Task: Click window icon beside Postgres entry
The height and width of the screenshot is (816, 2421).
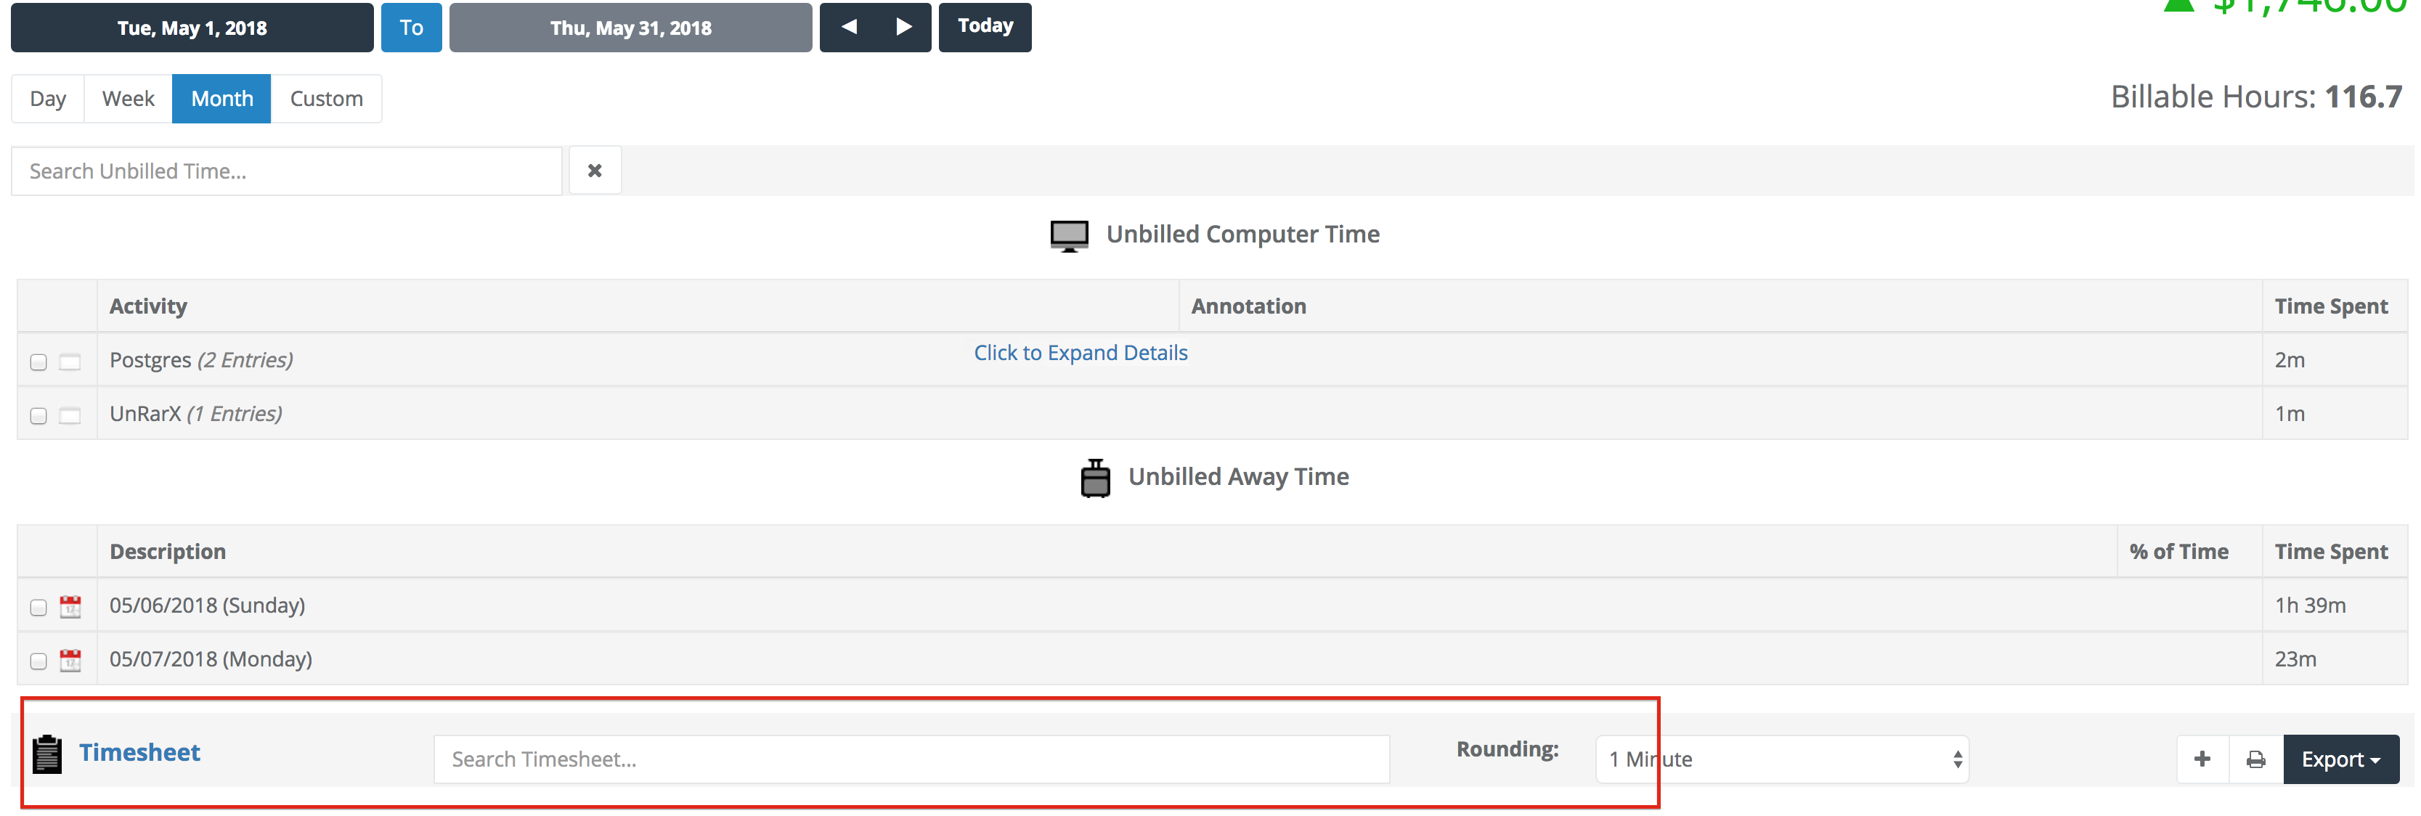Action: tap(70, 362)
